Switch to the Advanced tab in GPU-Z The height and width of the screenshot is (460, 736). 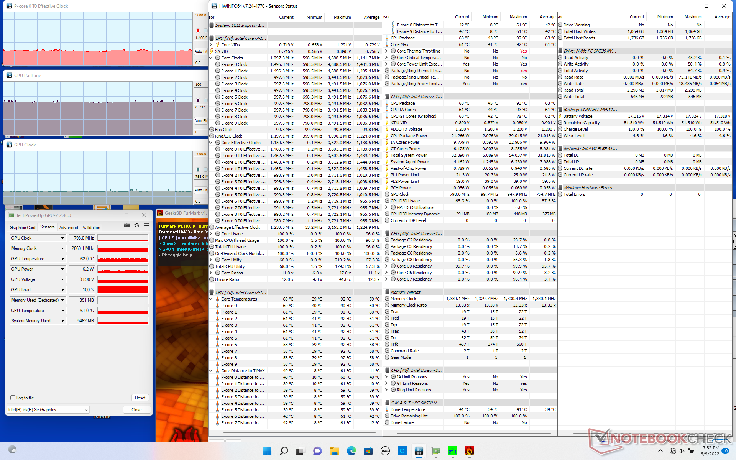pyautogui.click(x=69, y=227)
